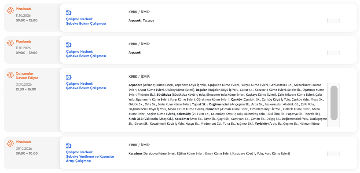Click orange status icon for Arpaseki-only outage card
Viewport: 360px width, 173px height.
pos(10,43)
